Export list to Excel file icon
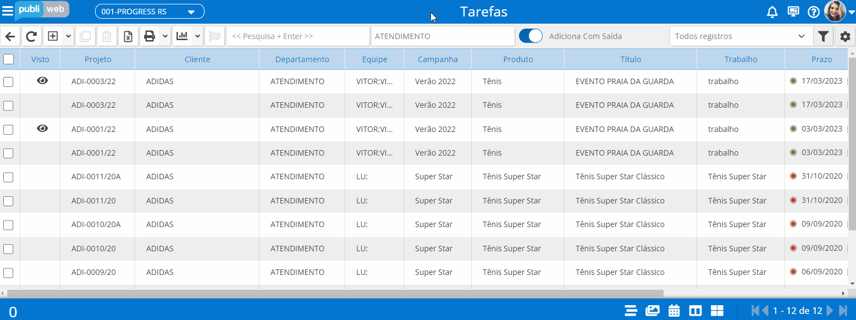Image resolution: width=856 pixels, height=320 pixels. (128, 36)
